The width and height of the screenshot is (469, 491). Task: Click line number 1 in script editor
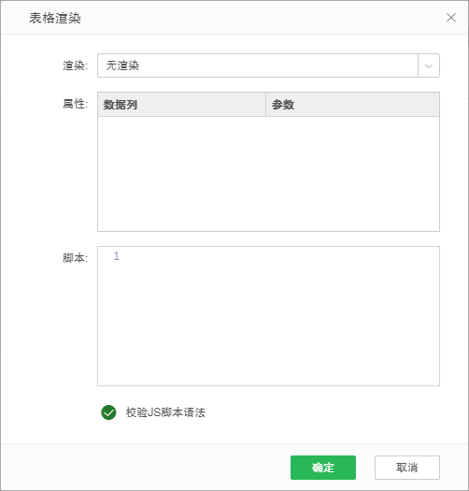tap(117, 256)
